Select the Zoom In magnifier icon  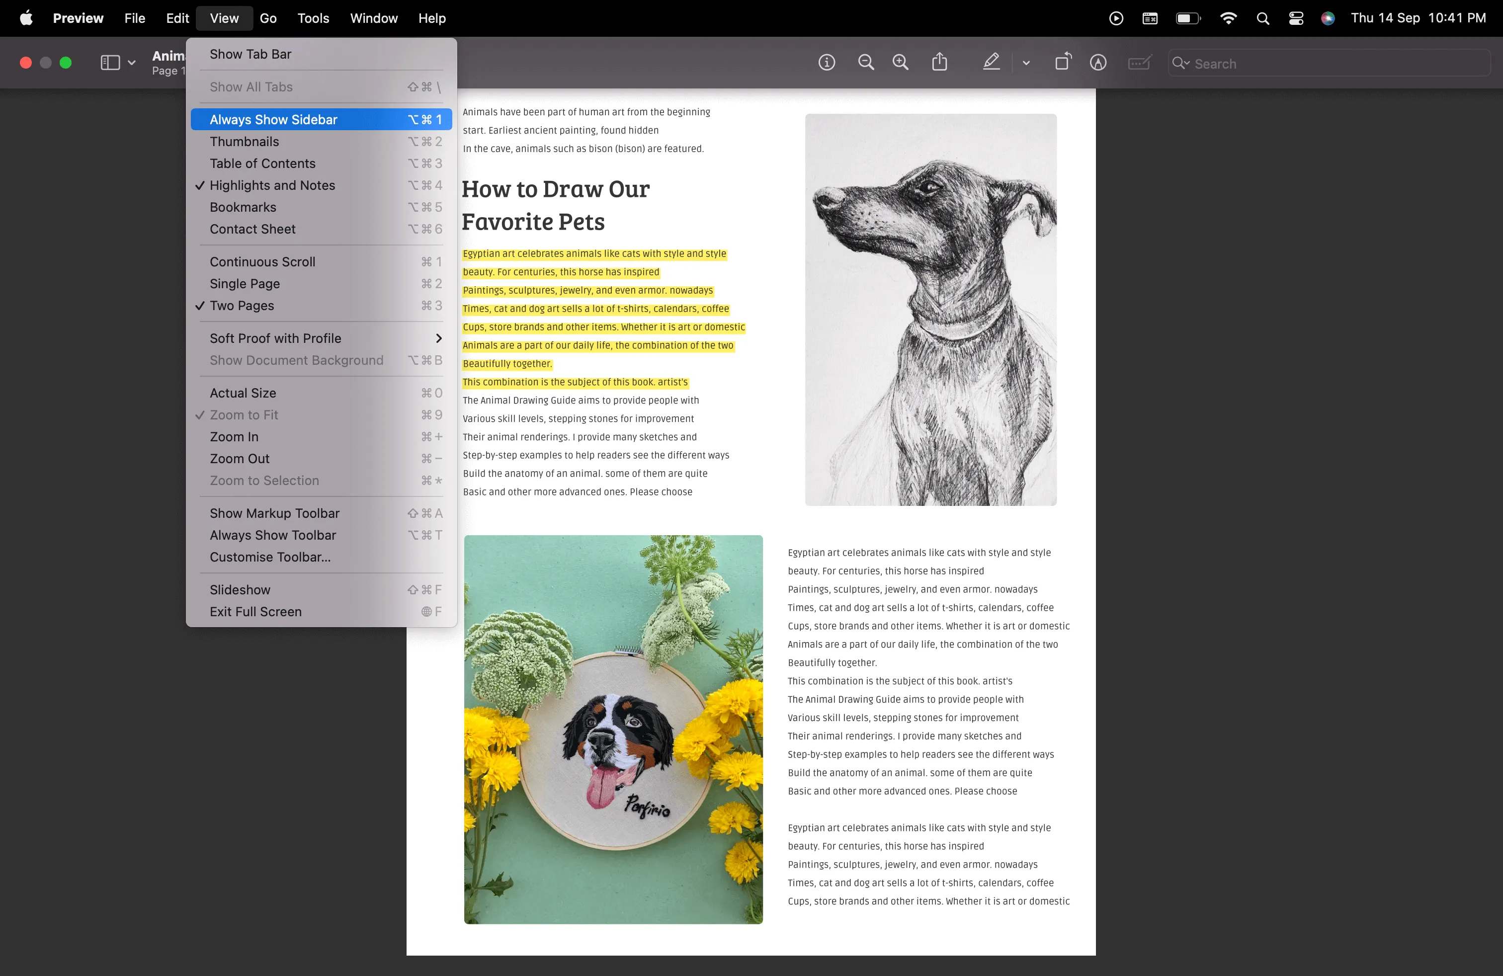[x=900, y=63]
